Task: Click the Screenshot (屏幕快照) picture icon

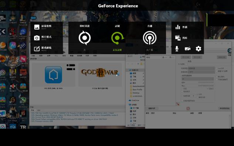Action: [x=37, y=27]
